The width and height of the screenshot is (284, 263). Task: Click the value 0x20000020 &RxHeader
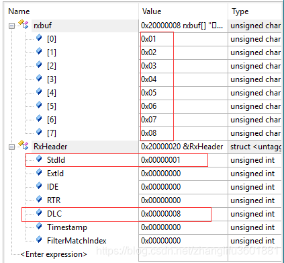182,147
